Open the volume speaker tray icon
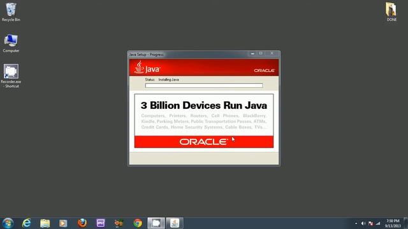408x229 pixels. click(x=363, y=223)
